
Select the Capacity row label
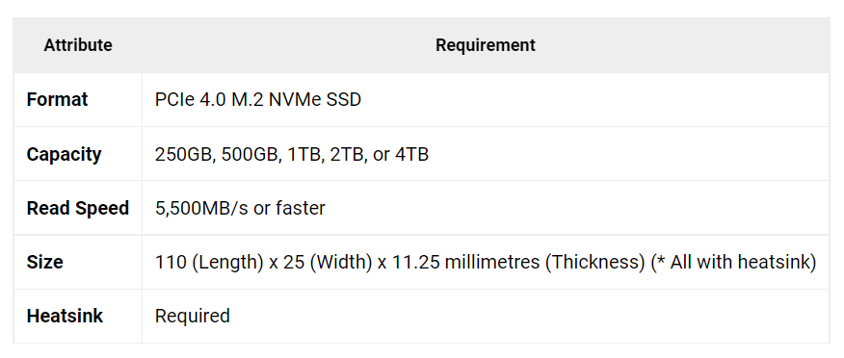(x=64, y=155)
